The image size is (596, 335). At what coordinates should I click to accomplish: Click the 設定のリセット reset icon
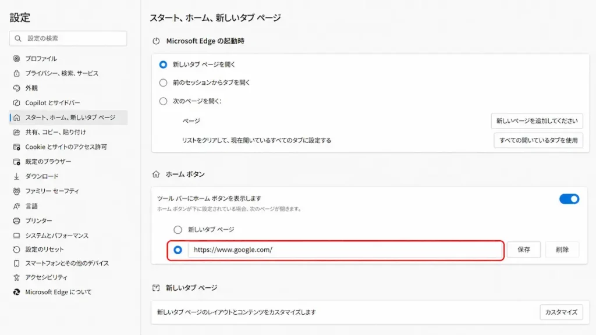(16, 250)
